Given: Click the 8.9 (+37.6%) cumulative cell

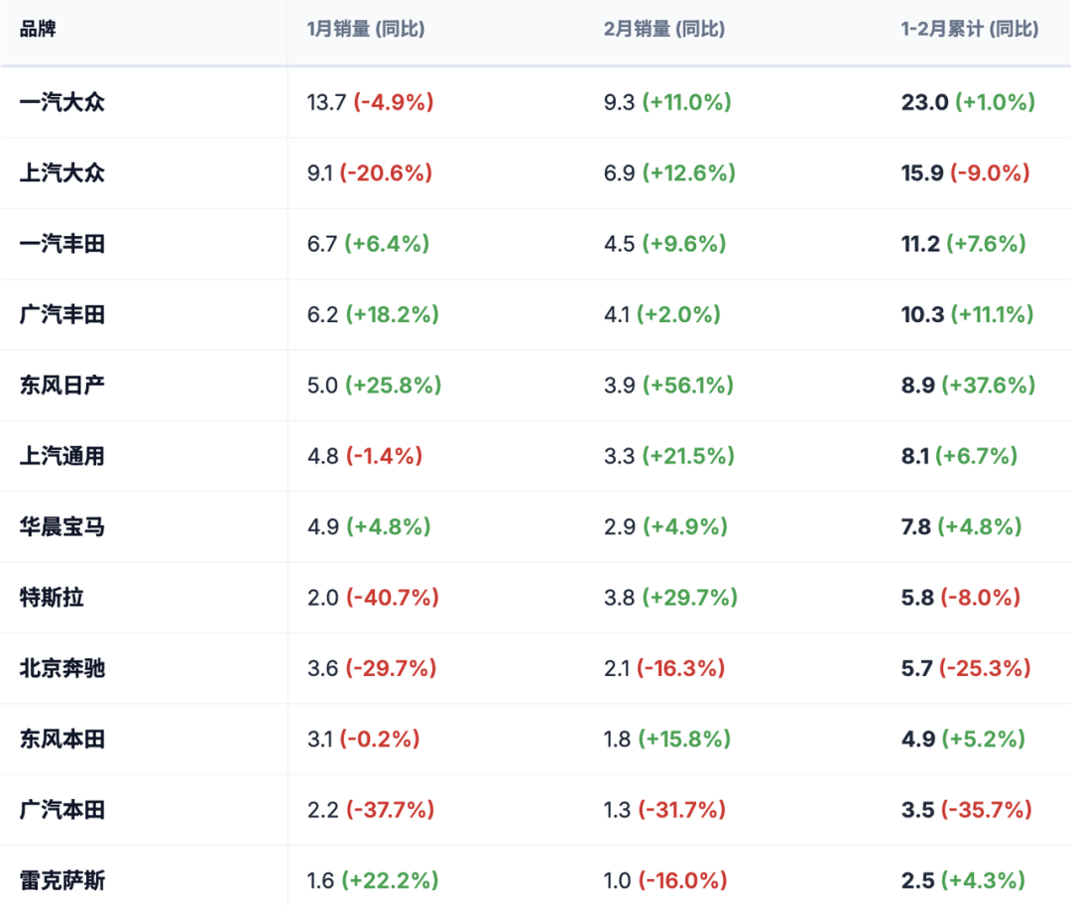Looking at the screenshot, I should [969, 385].
